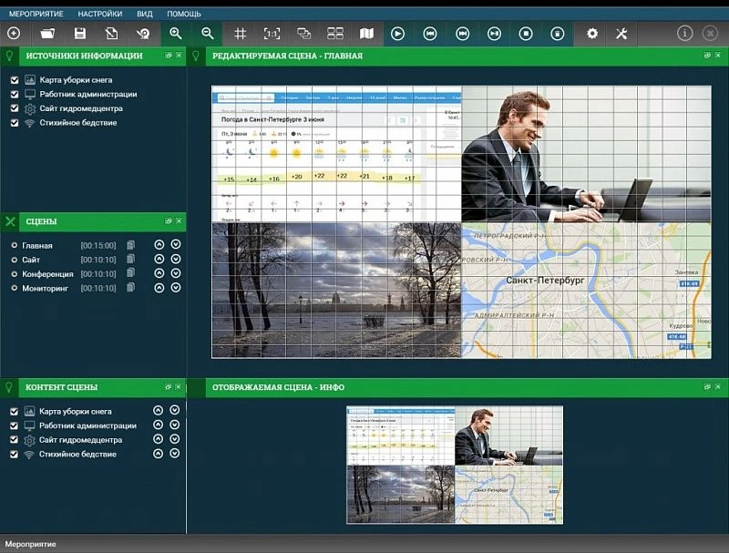Open the settings gear icon in the toolbar
Image resolution: width=729 pixels, height=553 pixels.
coord(590,32)
